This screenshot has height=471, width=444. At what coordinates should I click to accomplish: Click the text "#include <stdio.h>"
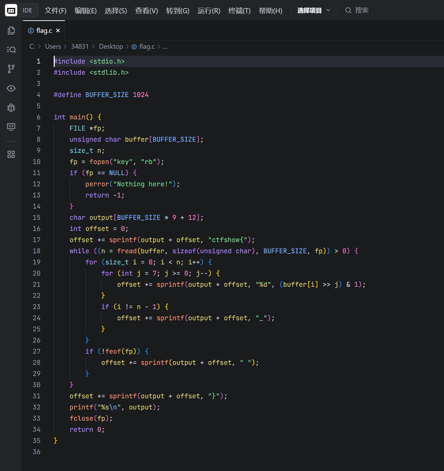[x=89, y=61]
